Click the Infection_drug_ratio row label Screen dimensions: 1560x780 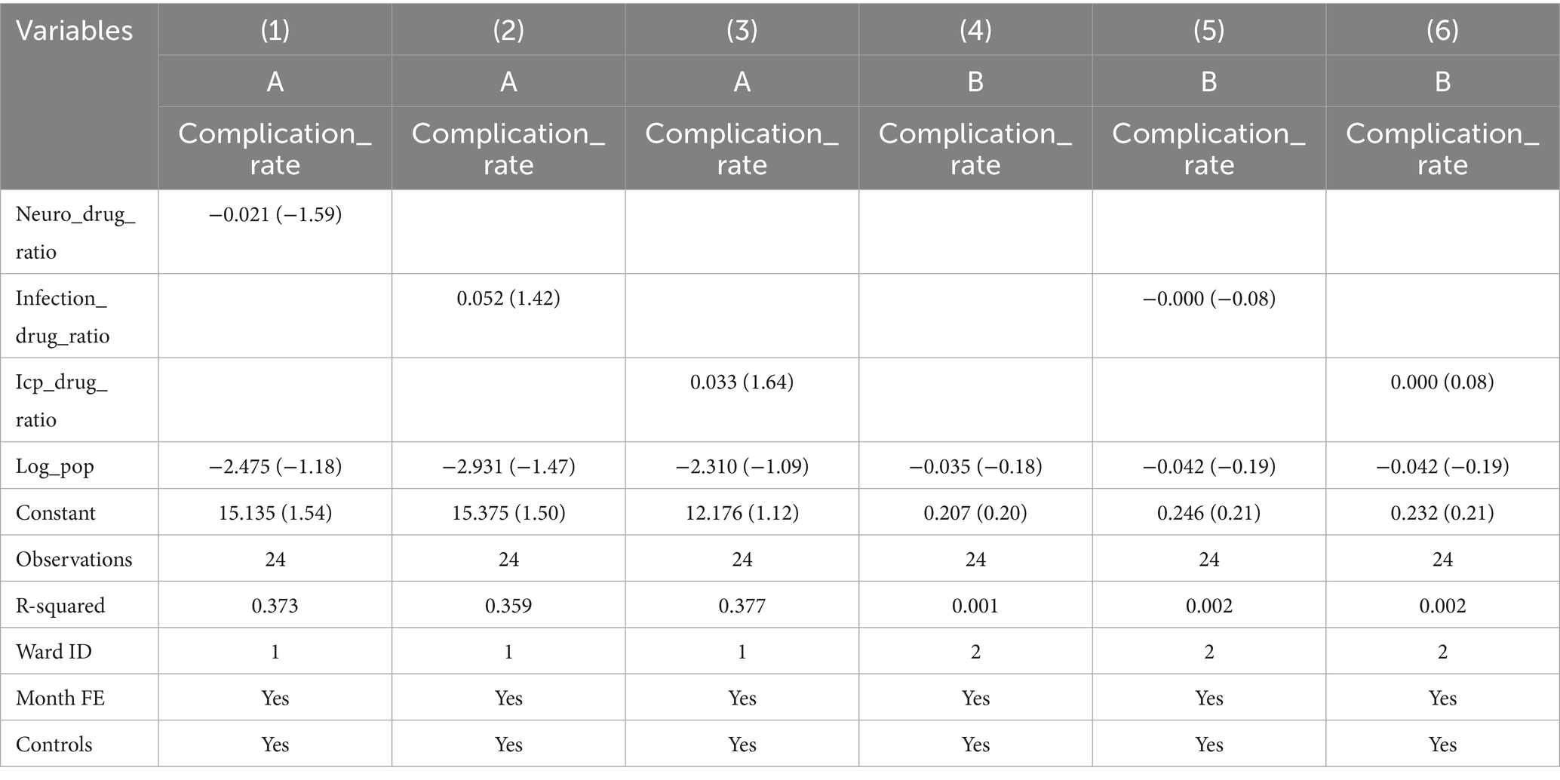coord(63,316)
